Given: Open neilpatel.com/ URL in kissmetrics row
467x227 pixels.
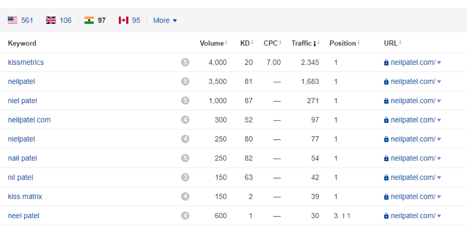Looking at the screenshot, I should tap(413, 62).
